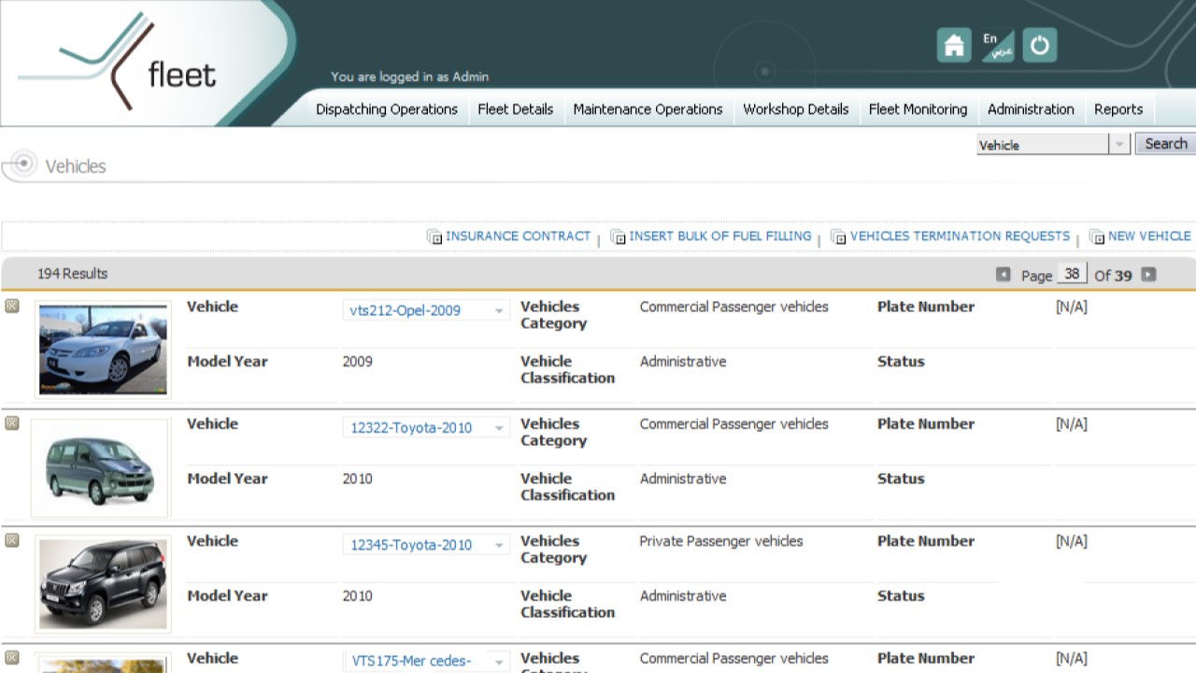Click the New Vehicle icon

point(1097,237)
